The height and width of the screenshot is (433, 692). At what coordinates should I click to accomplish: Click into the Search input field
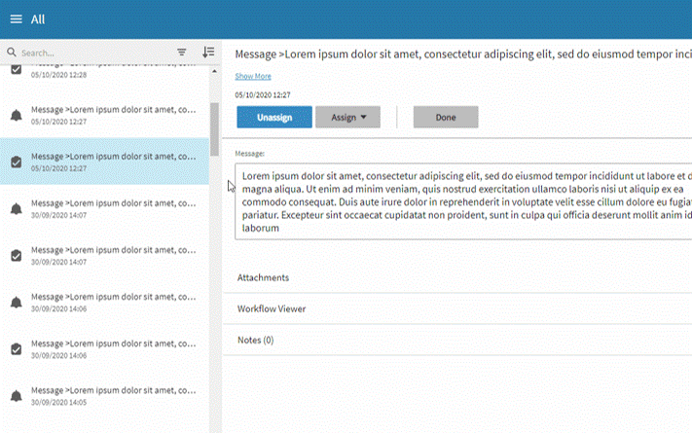[x=92, y=53]
